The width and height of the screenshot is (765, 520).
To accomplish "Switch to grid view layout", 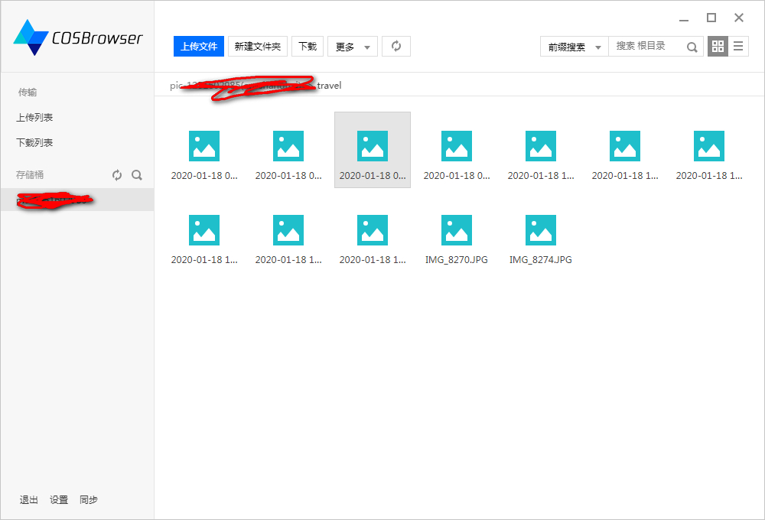I will 718,47.
